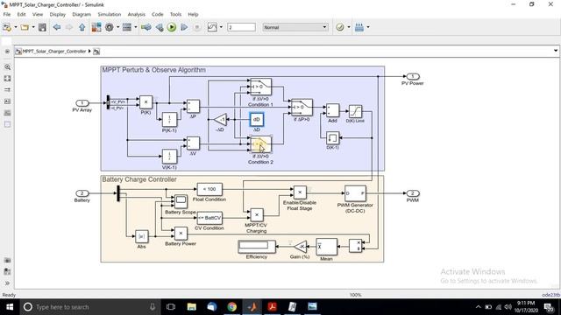
Task: Open Model Configuration Parameters gear icon
Action: coord(109,27)
